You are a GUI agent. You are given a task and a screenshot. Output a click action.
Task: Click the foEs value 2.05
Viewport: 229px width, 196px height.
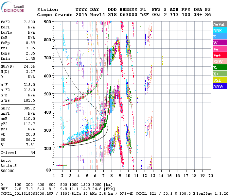tap(30, 53)
